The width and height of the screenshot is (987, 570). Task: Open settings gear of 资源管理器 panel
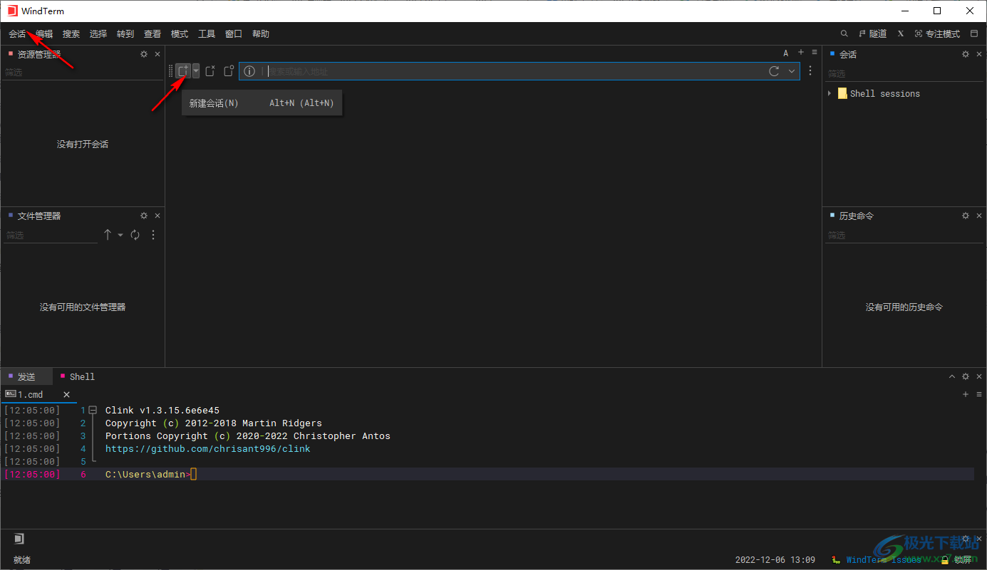pyautogui.click(x=144, y=54)
